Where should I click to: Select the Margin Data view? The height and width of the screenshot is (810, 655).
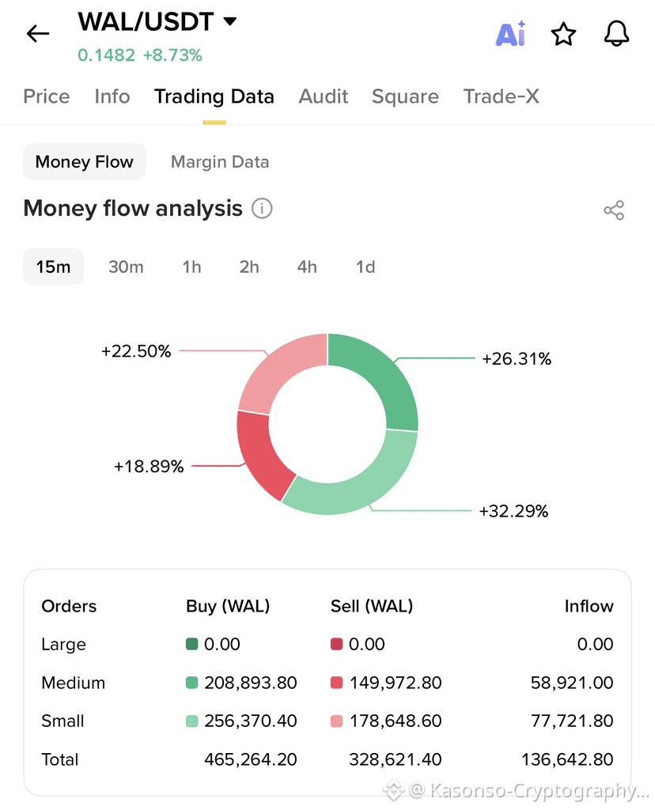point(220,162)
